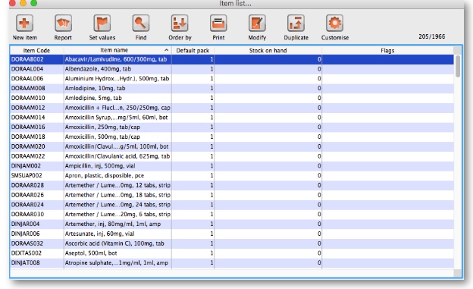The height and width of the screenshot is (289, 473).
Task: Sort by the Stock on hand header
Action: click(x=268, y=50)
